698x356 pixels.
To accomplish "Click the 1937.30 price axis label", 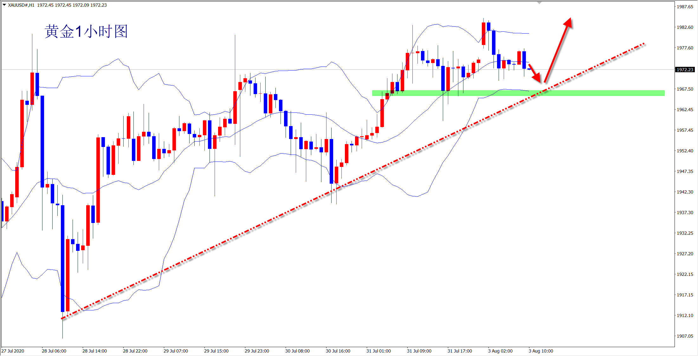I will (x=685, y=213).
